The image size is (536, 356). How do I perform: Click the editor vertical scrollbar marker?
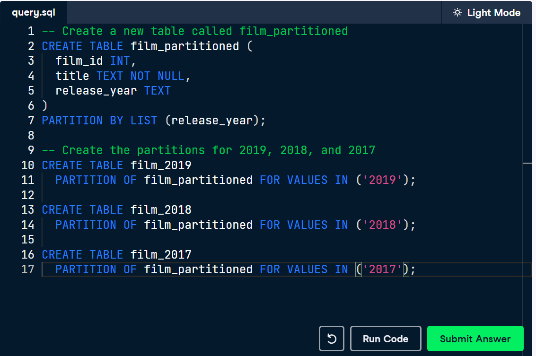point(527,164)
